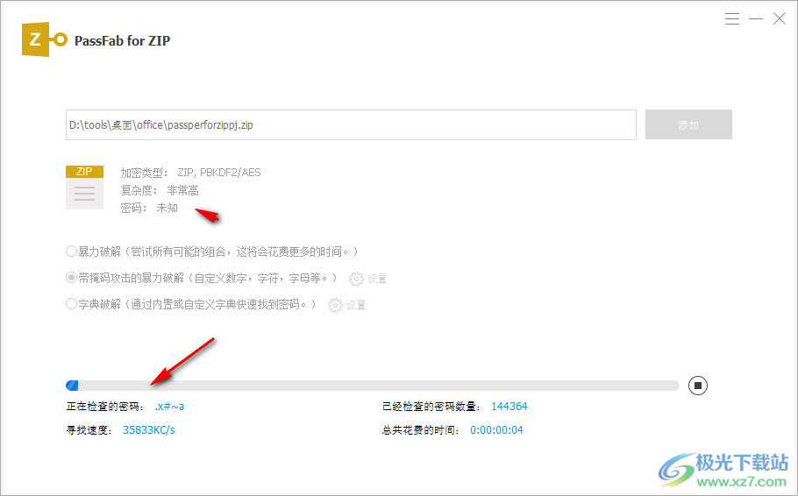Stop the password recovery process
Image resolution: width=798 pixels, height=496 pixels.
pyautogui.click(x=698, y=385)
